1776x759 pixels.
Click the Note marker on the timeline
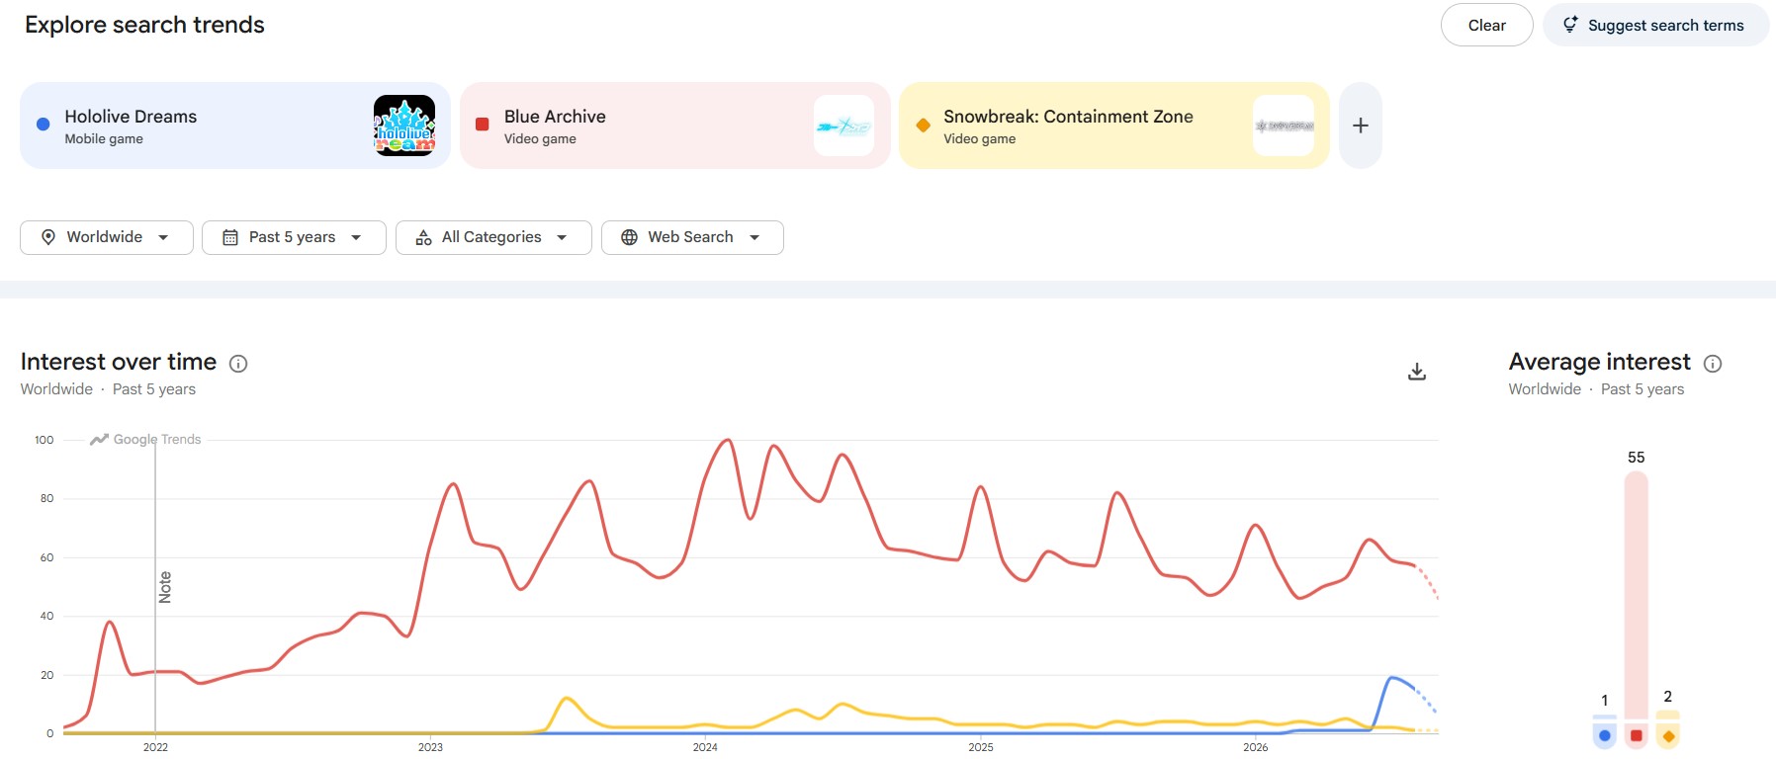(165, 587)
